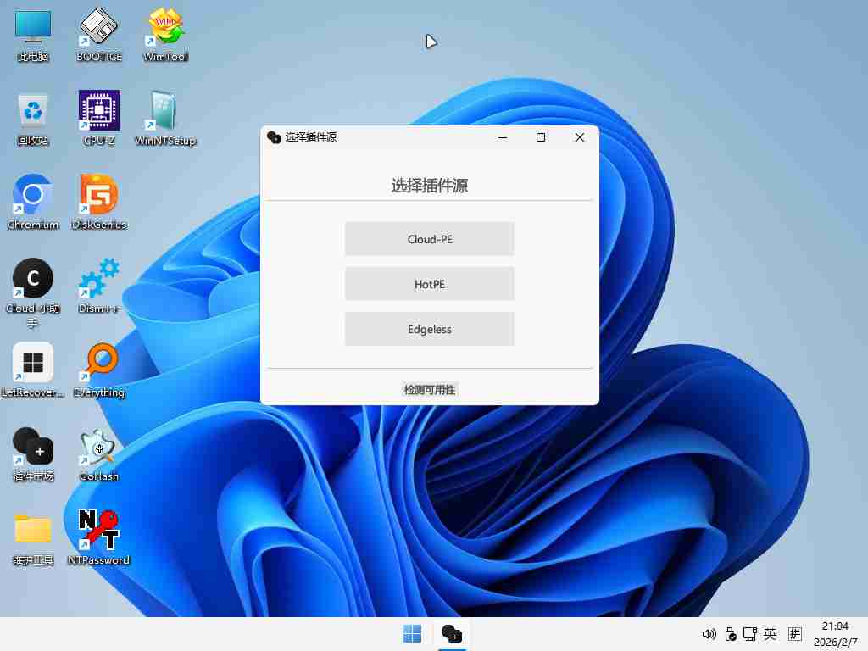868x651 pixels.
Task: Open the taskbar clock showing 21:04
Action: [835, 634]
